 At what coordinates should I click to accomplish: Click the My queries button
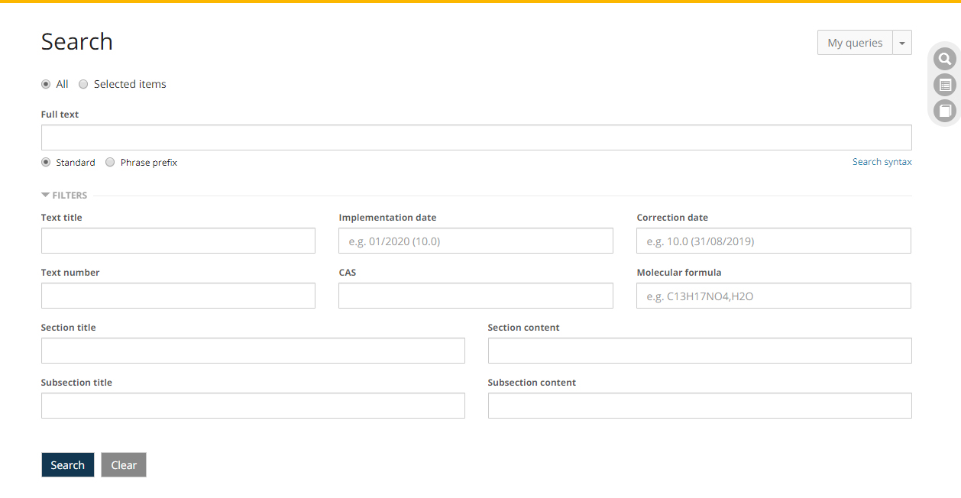tap(855, 43)
